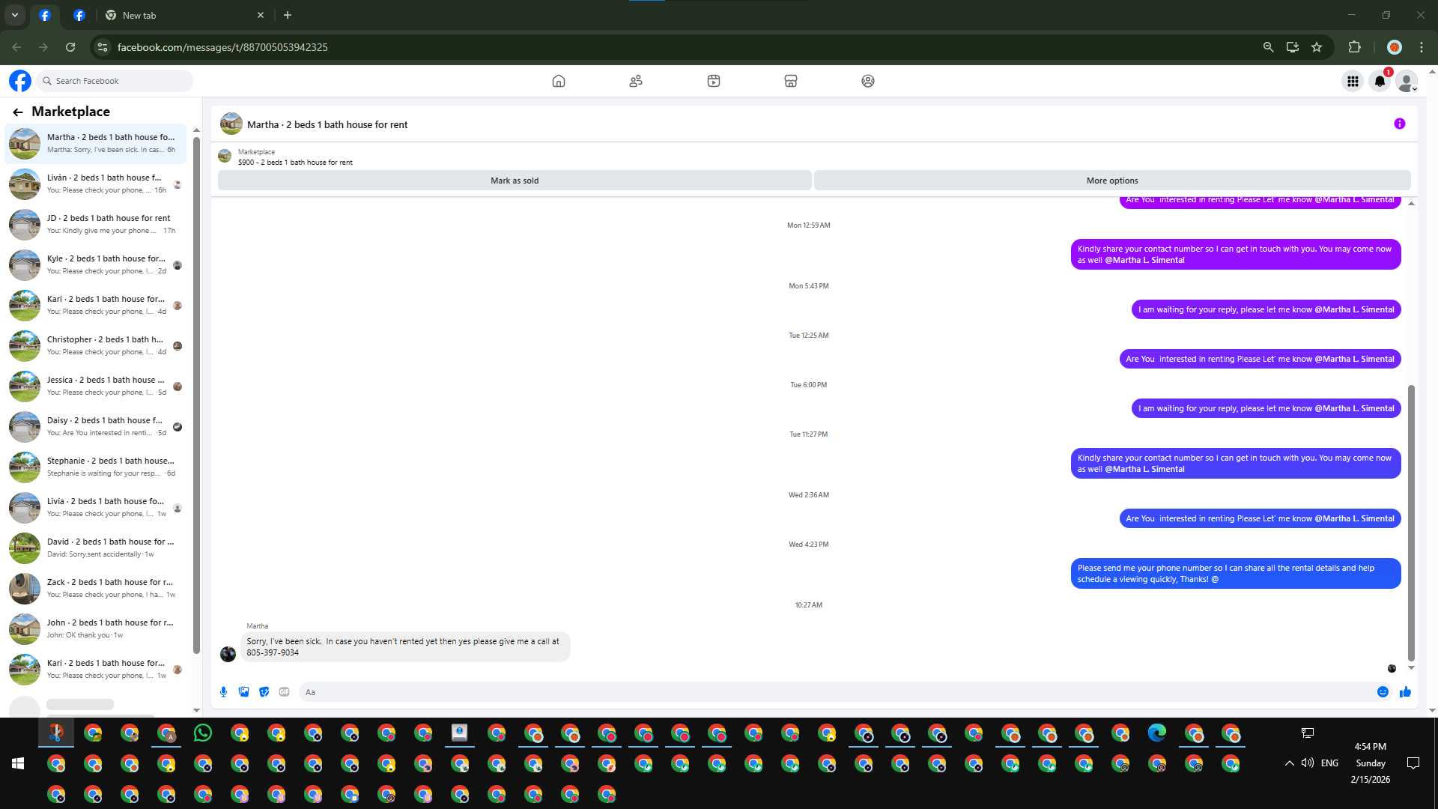Image resolution: width=1438 pixels, height=809 pixels.
Task: Choose a sticker in the composer
Action: pos(264,692)
